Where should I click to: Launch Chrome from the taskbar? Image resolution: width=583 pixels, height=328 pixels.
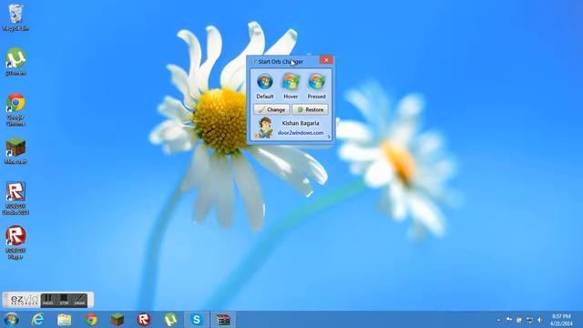(x=91, y=320)
